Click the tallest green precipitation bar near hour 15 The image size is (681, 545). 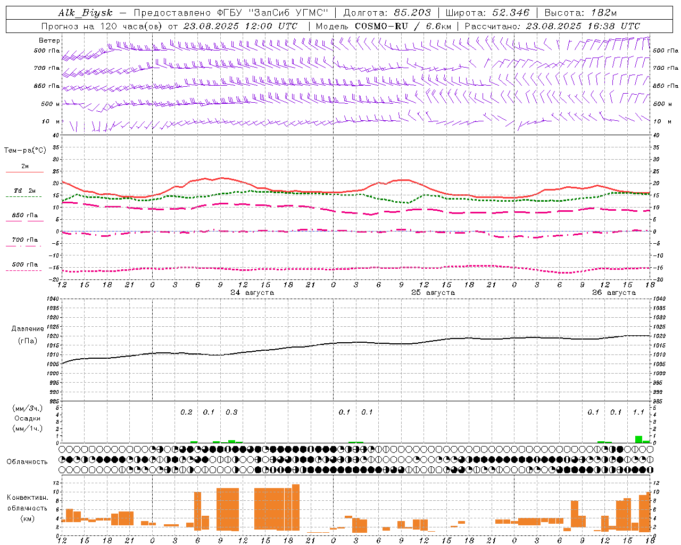(638, 440)
